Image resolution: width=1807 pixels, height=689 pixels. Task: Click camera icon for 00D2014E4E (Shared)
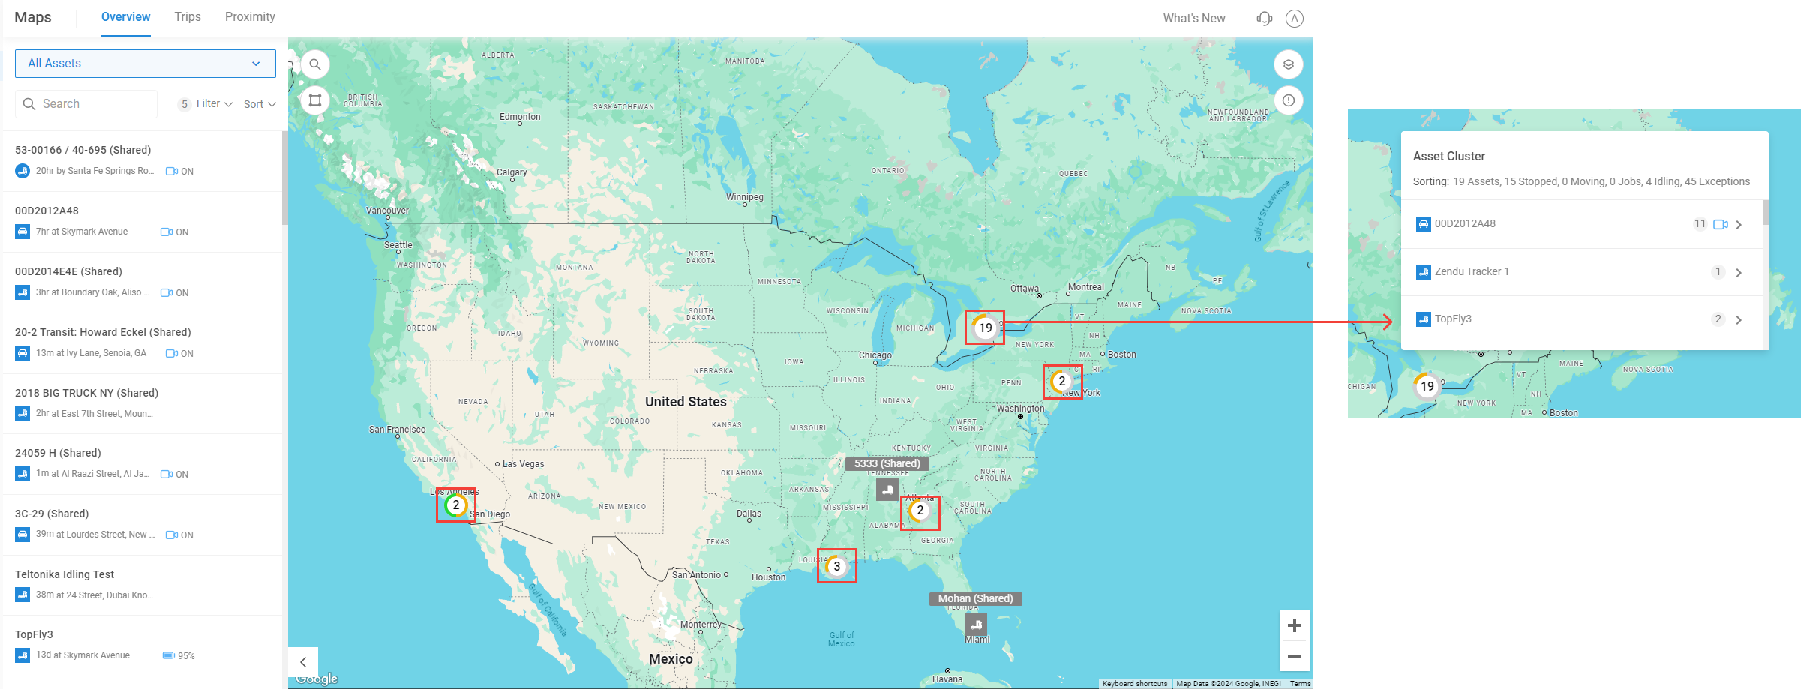coord(167,293)
